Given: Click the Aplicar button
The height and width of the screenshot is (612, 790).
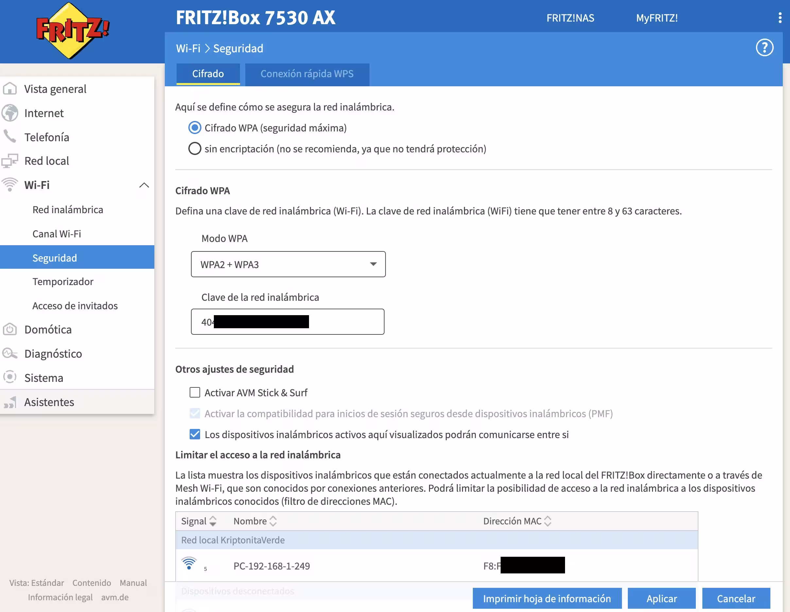Looking at the screenshot, I should (x=661, y=599).
